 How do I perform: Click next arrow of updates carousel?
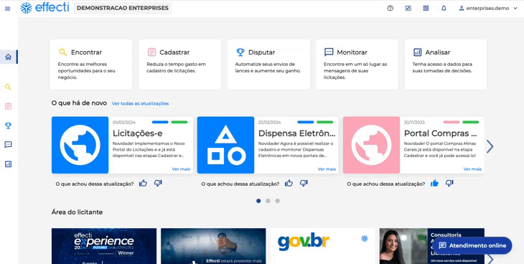[x=490, y=146]
